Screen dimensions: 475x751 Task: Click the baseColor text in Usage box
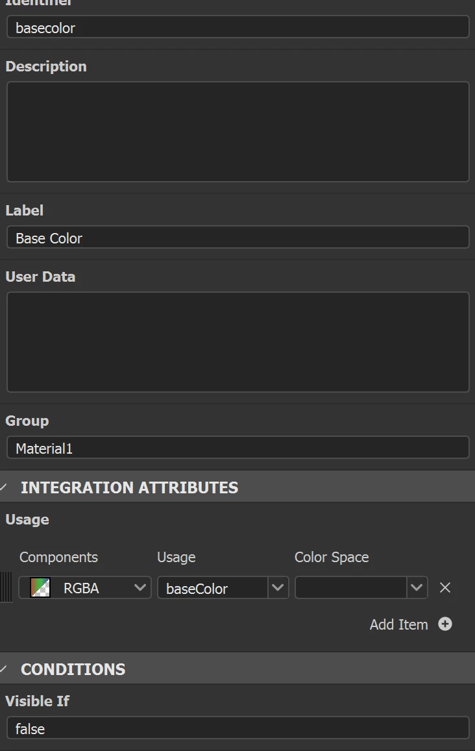pyautogui.click(x=197, y=589)
